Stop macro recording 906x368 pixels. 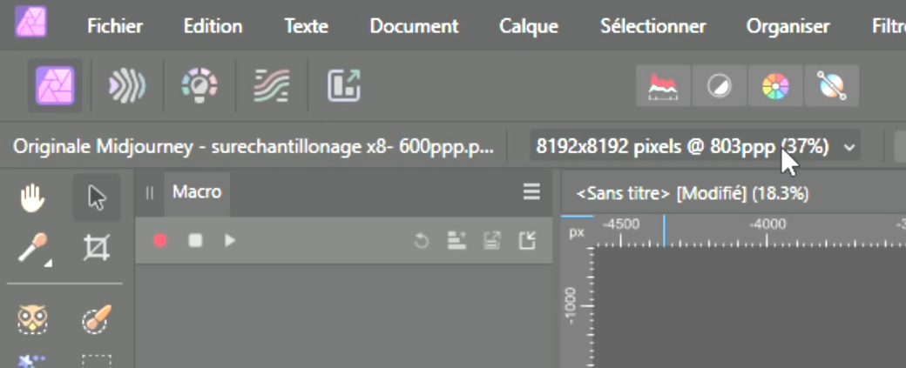click(x=195, y=240)
